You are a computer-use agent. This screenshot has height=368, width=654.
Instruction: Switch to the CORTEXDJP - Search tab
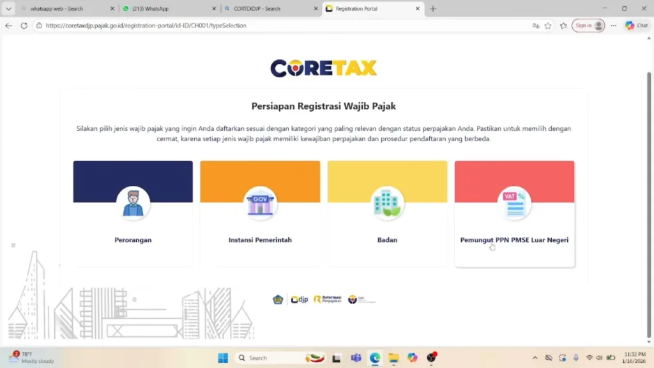[271, 8]
